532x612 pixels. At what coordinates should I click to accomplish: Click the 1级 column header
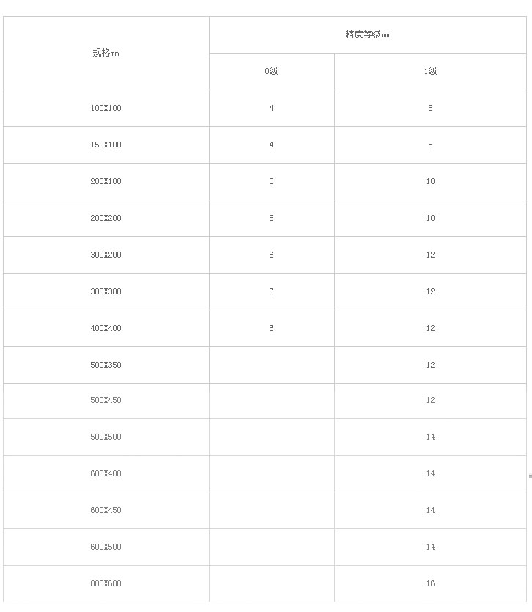[x=430, y=71]
